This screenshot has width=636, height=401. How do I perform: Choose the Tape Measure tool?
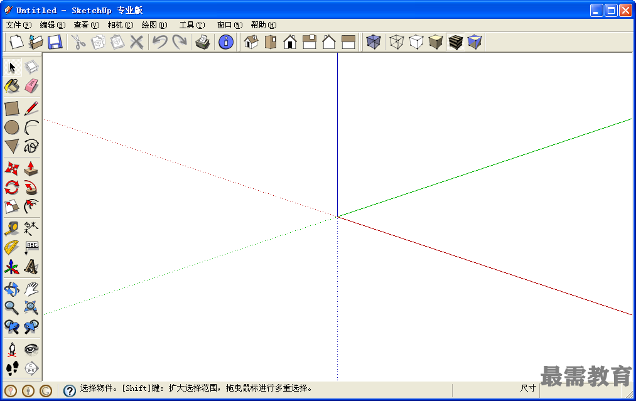(x=12, y=228)
